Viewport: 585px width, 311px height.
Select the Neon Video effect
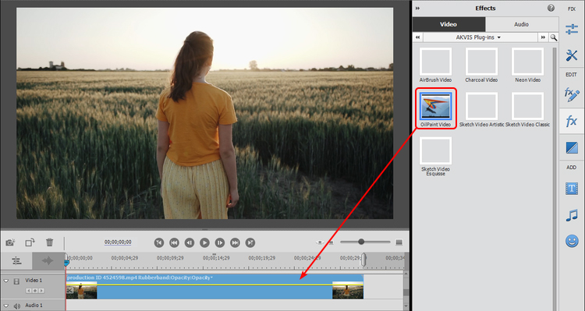point(527,65)
